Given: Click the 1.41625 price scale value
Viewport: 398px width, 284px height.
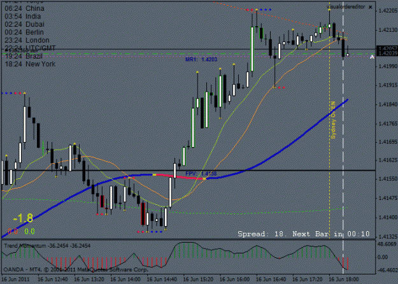Looking at the screenshot, I should 387,160.
